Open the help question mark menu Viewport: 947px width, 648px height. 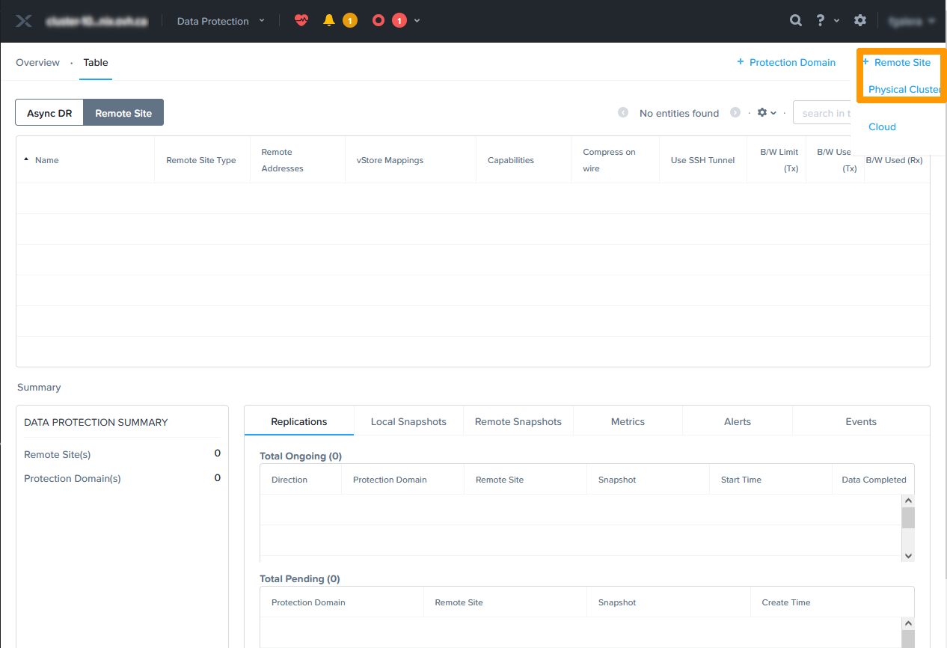click(821, 21)
